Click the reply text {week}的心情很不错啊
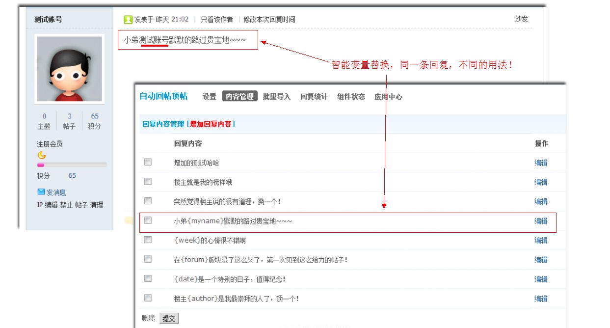This screenshot has width=610, height=328. point(210,240)
